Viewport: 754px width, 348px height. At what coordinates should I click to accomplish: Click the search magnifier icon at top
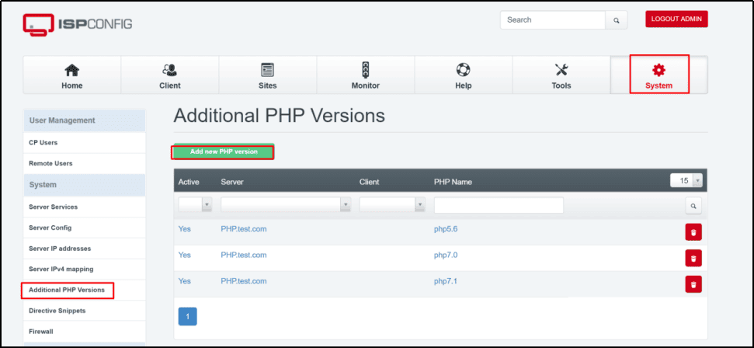(616, 21)
